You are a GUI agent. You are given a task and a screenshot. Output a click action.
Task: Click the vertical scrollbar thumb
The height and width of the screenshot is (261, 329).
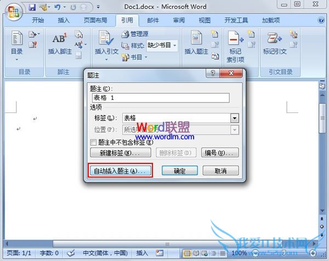pos(322,118)
